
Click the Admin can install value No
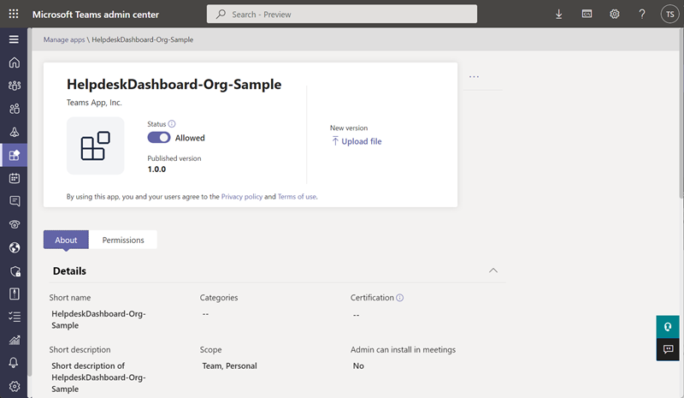(x=358, y=366)
